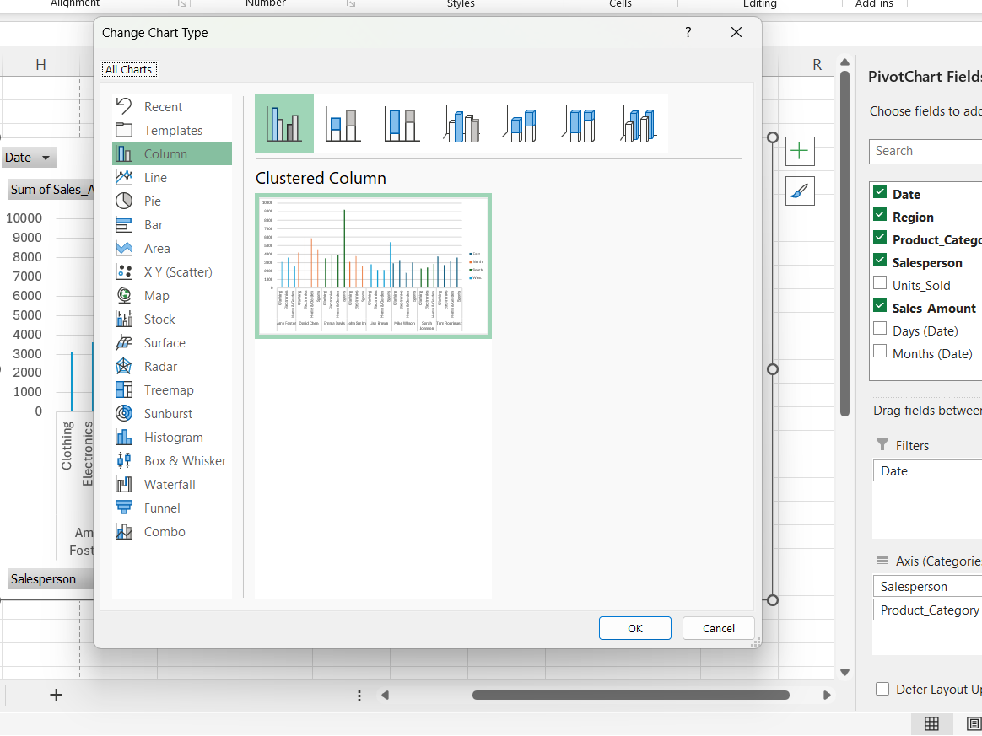Select the 100% Stacked Column subtype icon
This screenshot has height=736, width=982.
(x=402, y=124)
